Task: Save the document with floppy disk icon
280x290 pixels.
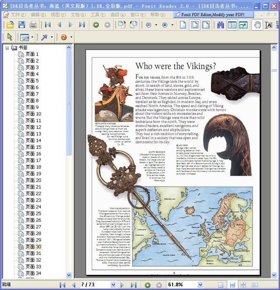Action: click(21, 25)
